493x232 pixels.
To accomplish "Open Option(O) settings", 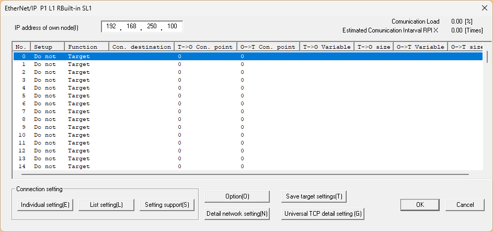I will (237, 196).
